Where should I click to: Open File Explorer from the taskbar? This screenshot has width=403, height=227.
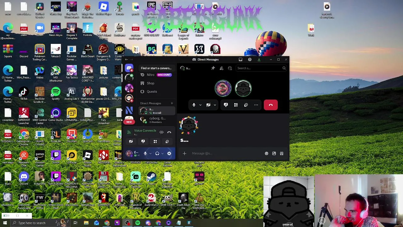pos(86,223)
